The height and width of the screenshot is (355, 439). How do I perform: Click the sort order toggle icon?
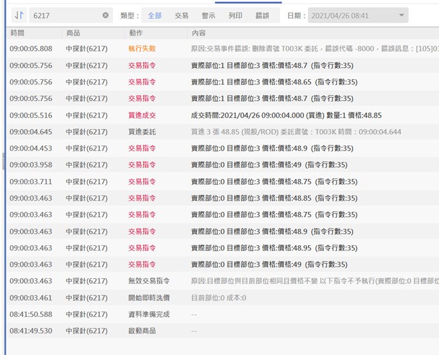coord(18,15)
